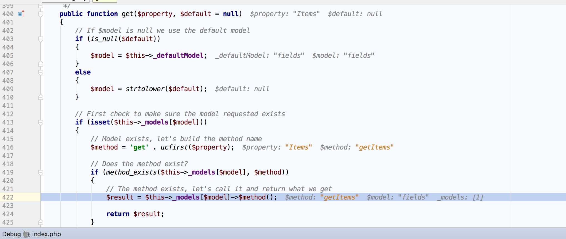Click 'ucfirst' call on line 416
Image resolution: width=566 pixels, height=239 pixels.
click(x=174, y=147)
